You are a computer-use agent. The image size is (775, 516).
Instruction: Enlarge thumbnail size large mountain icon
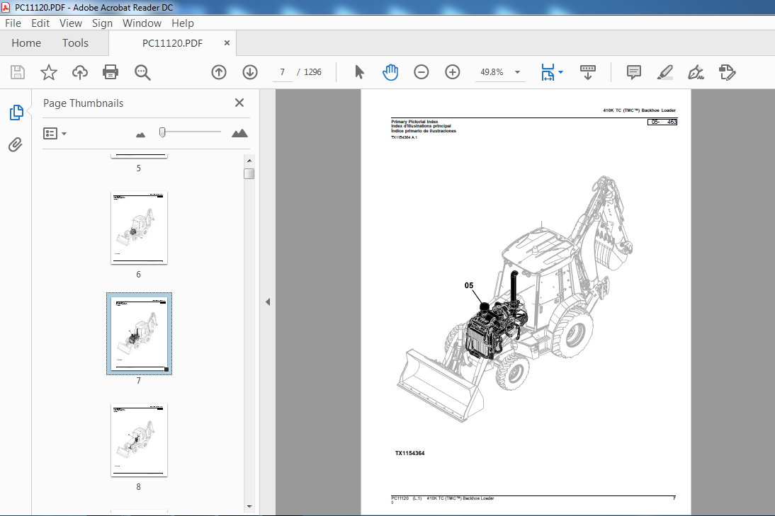pyautogui.click(x=239, y=133)
